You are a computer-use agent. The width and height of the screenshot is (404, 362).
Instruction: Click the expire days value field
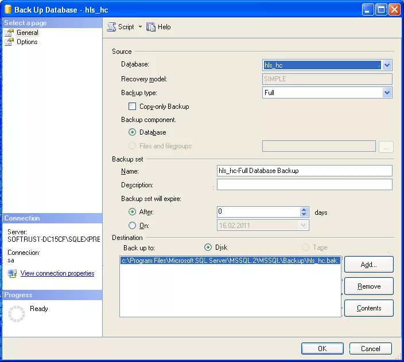click(258, 211)
